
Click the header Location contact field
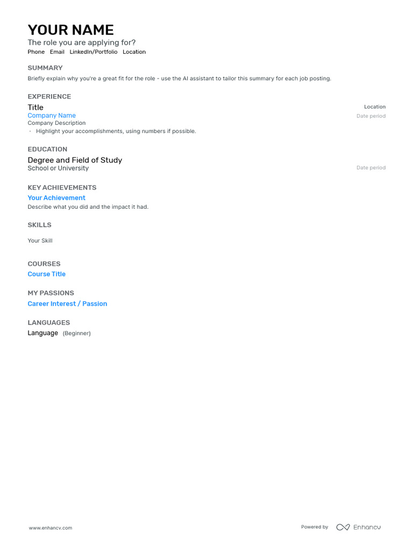click(134, 52)
